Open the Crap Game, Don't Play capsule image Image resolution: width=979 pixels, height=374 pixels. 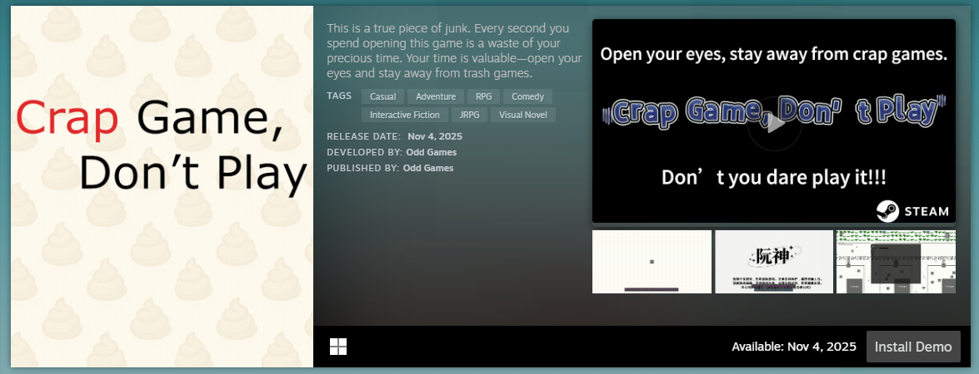tap(162, 187)
